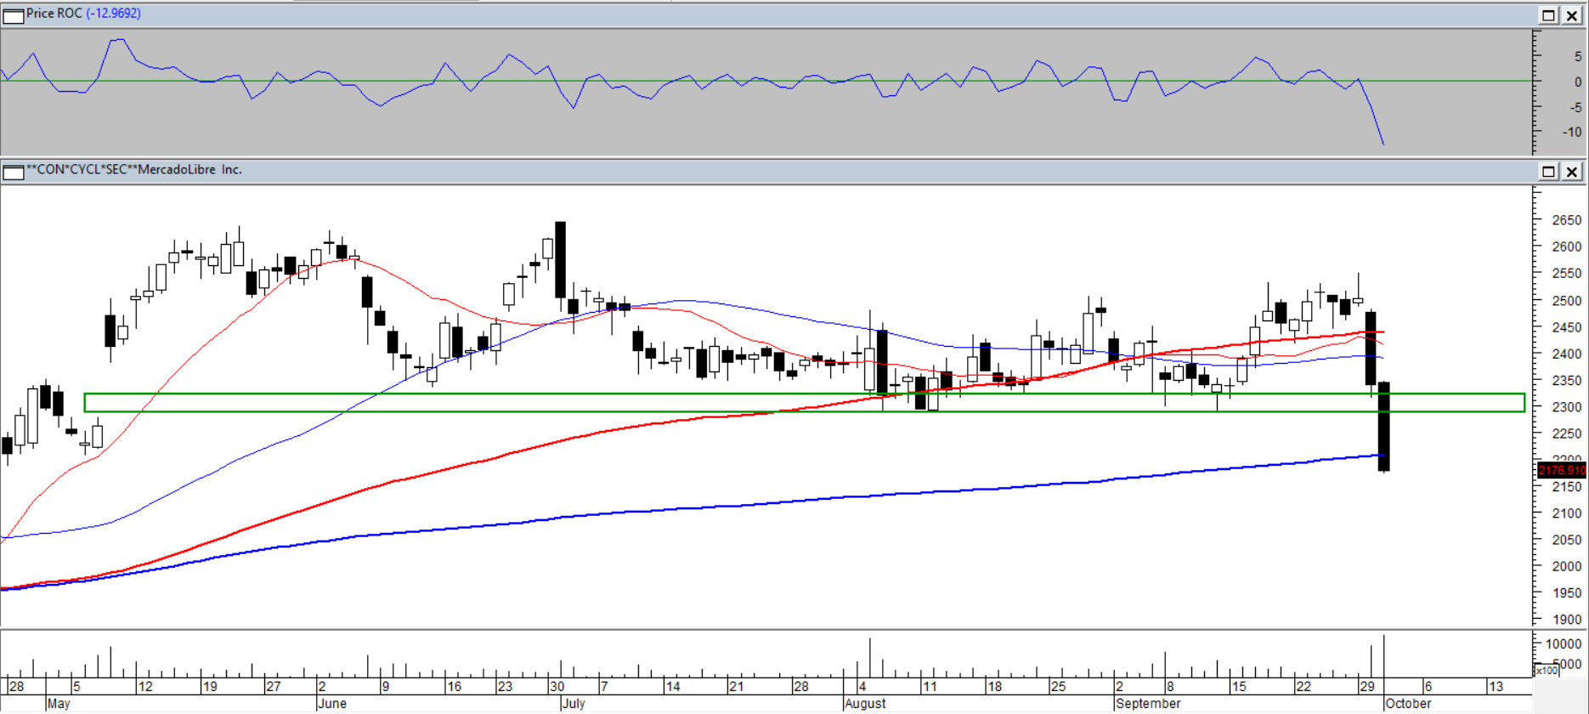Click the 10000 volume level on the scale
Viewport: 1589px width, 714px height.
1564,644
